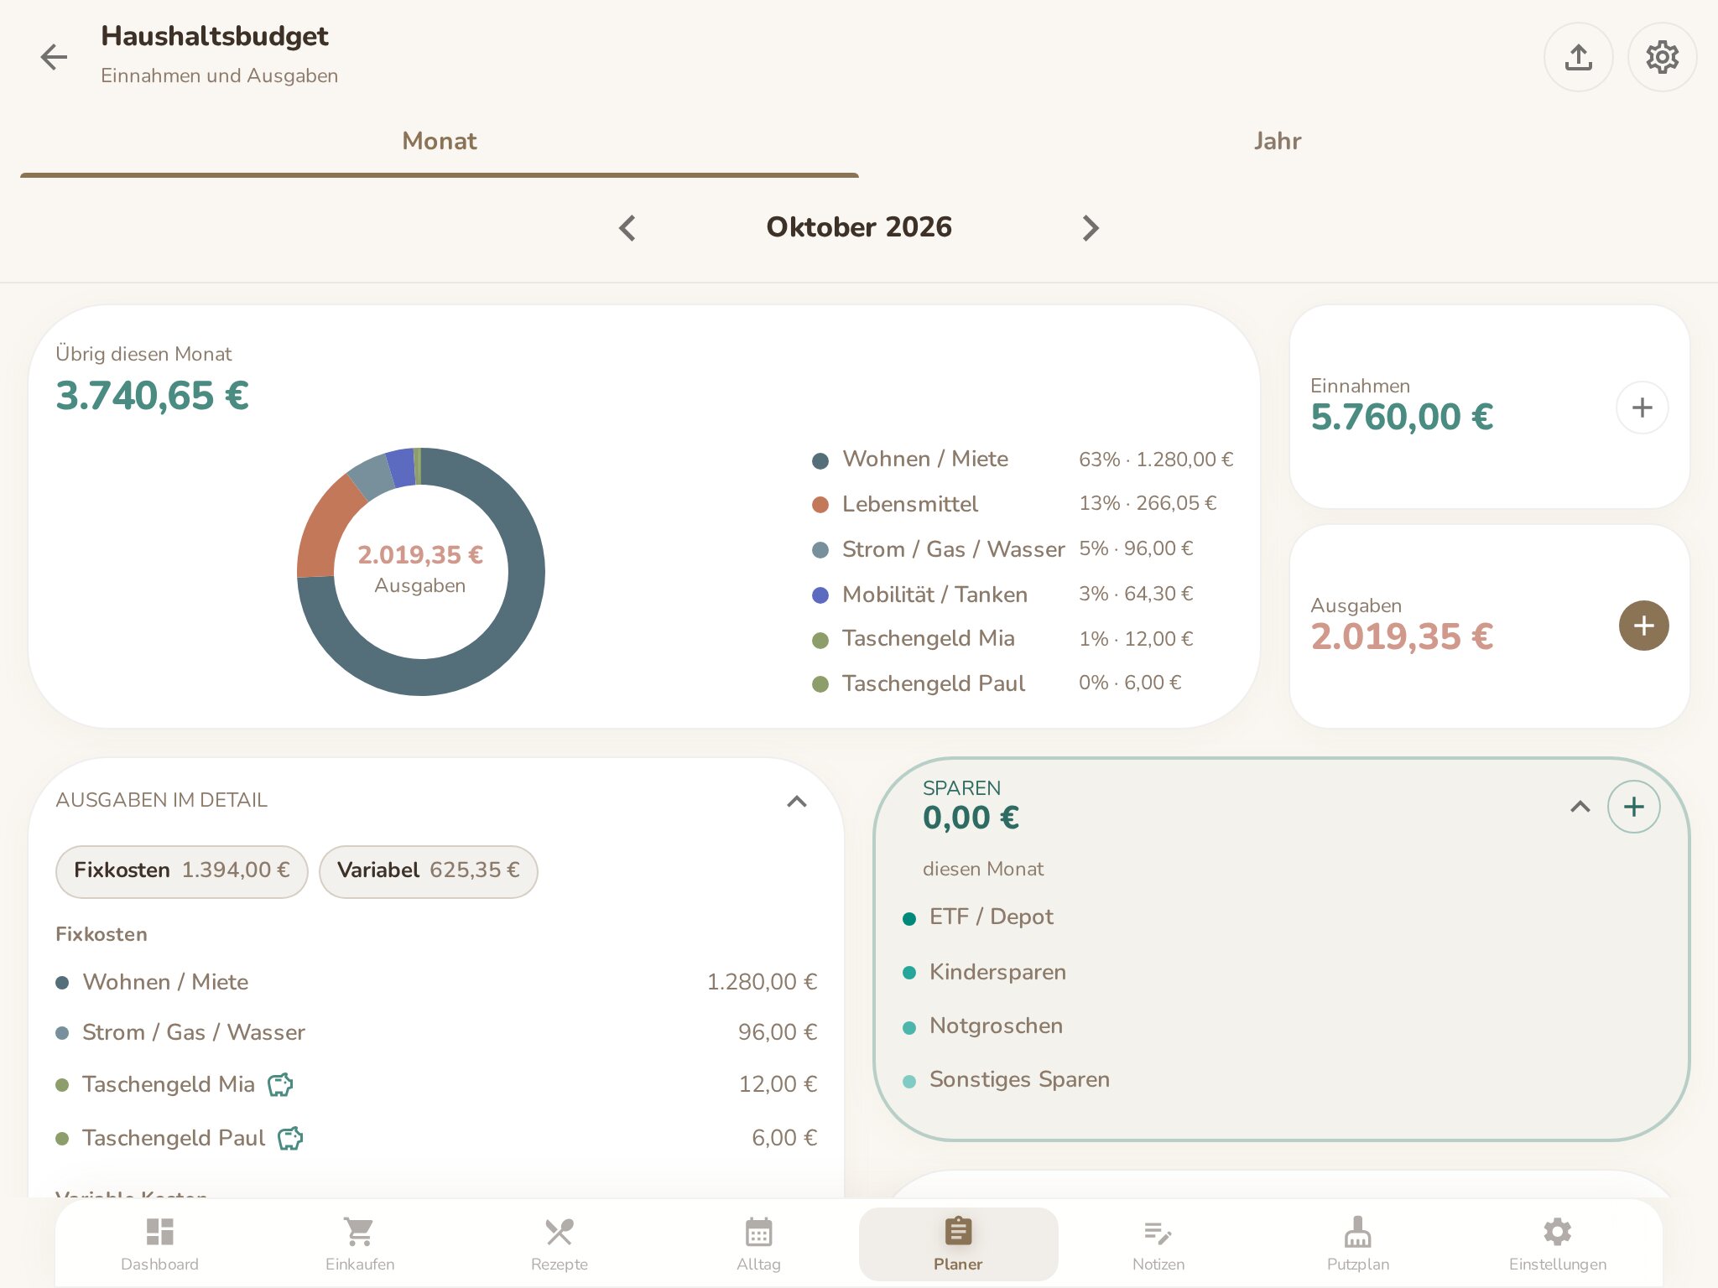Viewport: 1718px width, 1288px height.
Task: Click Wohnen / Miete legend entry
Action: (1023, 460)
